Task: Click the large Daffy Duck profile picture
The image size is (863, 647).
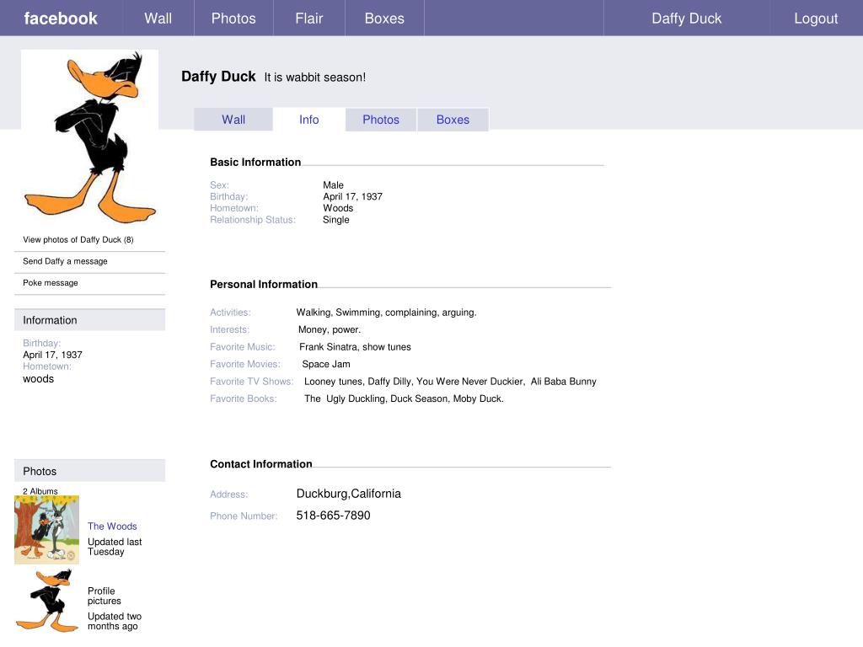Action: (x=89, y=137)
